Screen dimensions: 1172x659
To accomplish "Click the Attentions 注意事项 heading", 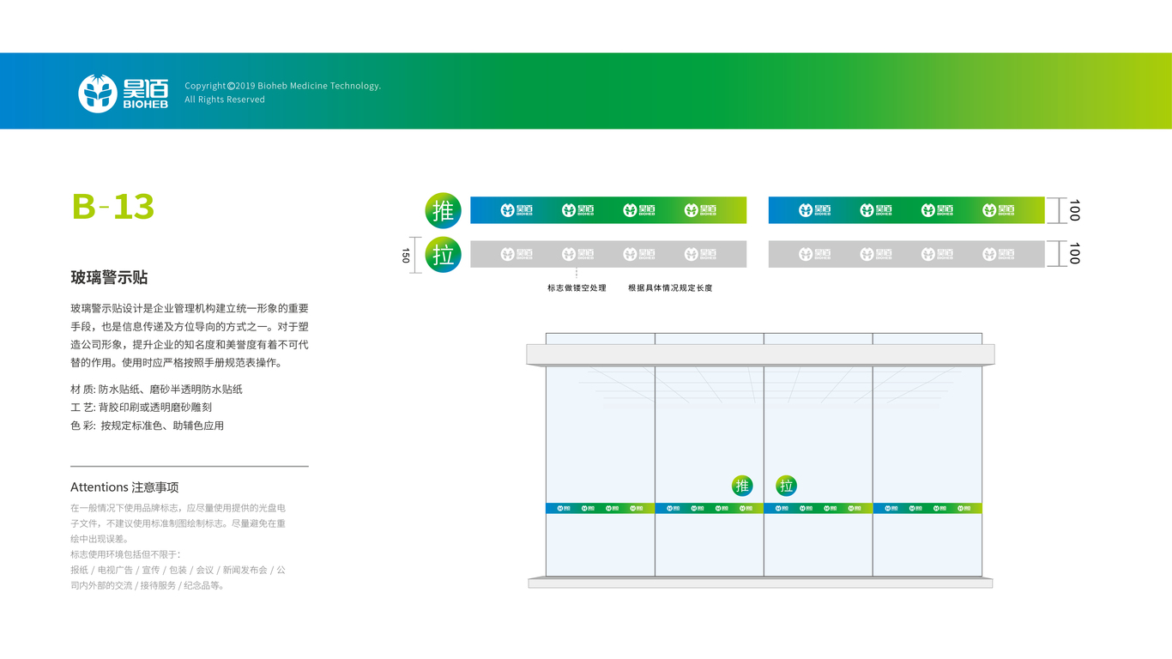I will pos(124,487).
